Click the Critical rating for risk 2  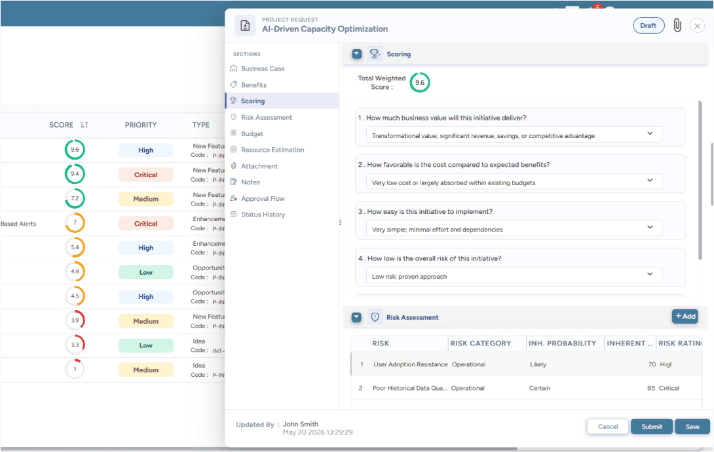pos(669,388)
